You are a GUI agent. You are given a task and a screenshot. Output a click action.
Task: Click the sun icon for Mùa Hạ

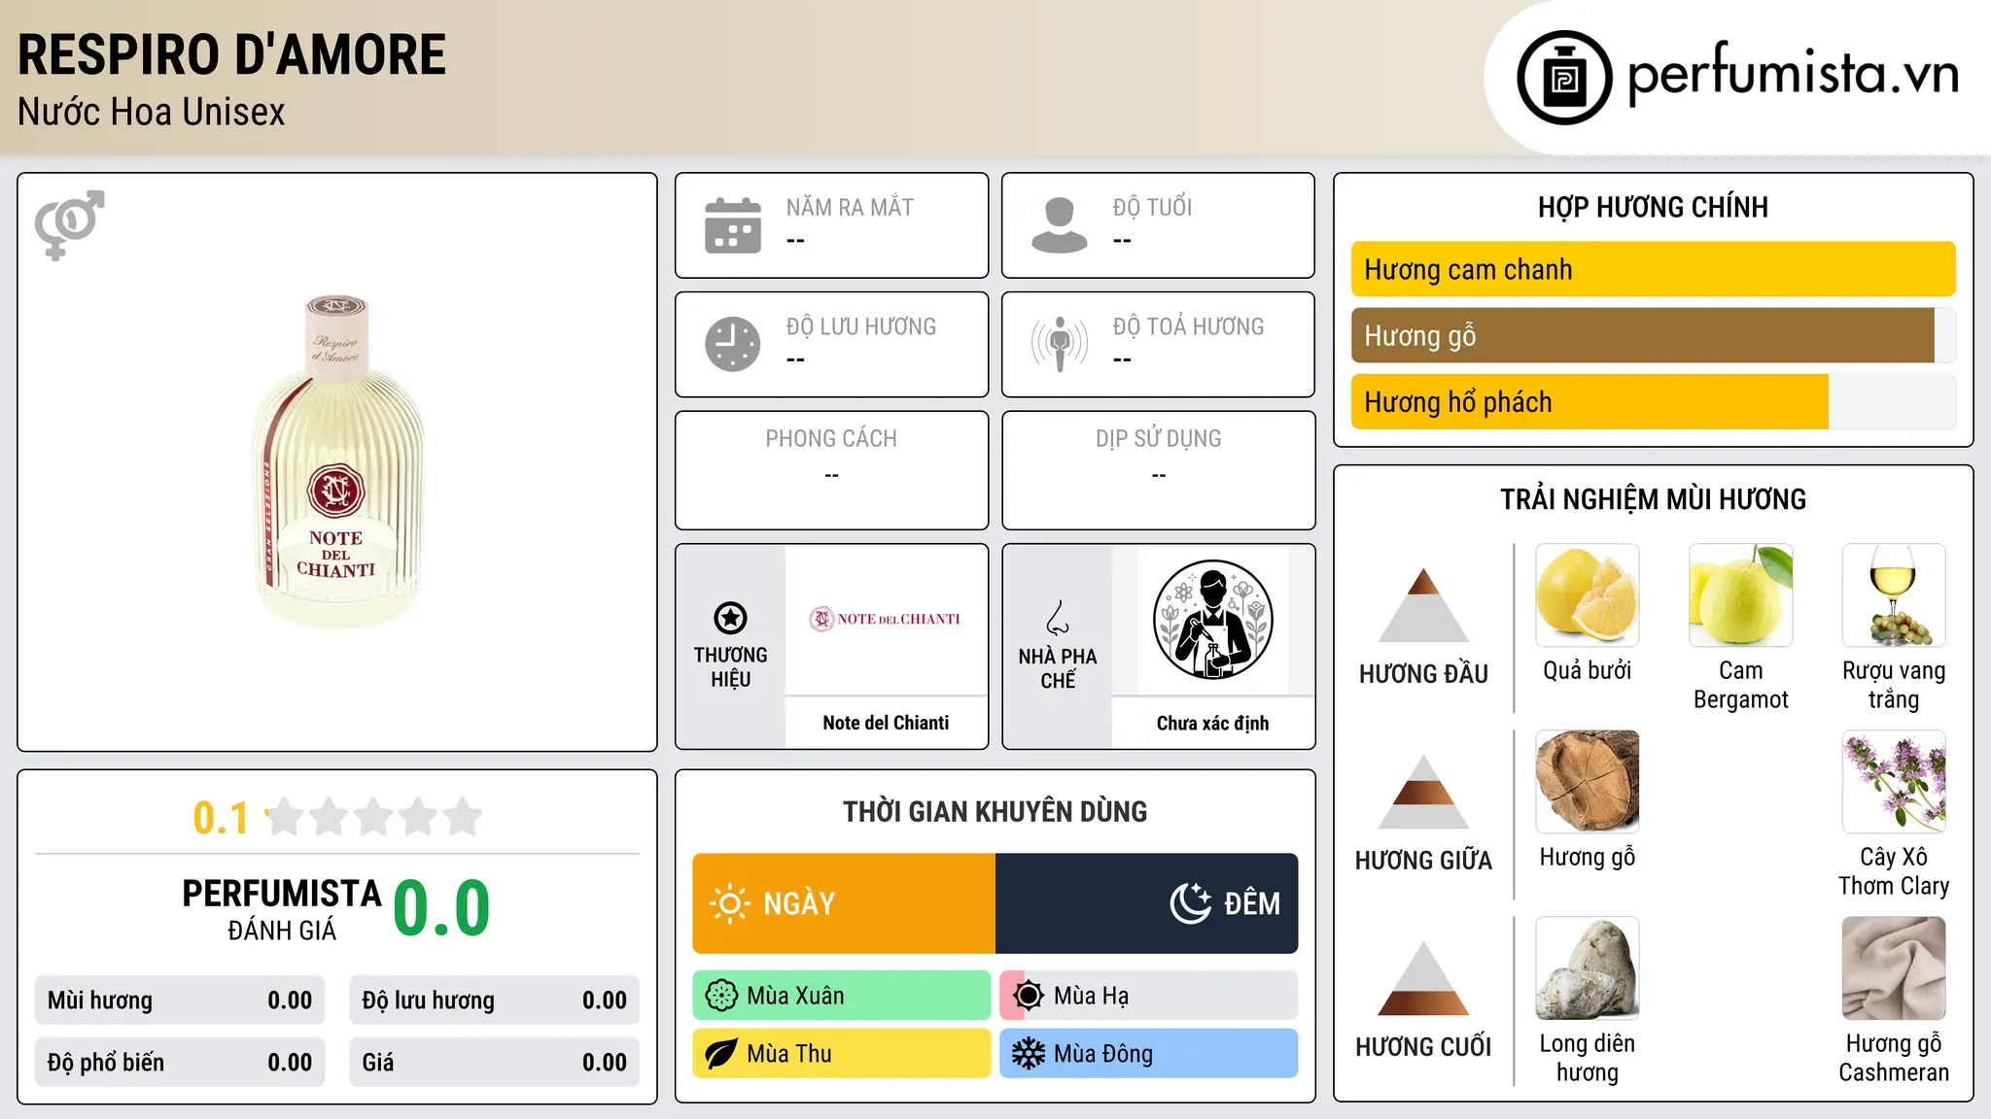[1029, 996]
